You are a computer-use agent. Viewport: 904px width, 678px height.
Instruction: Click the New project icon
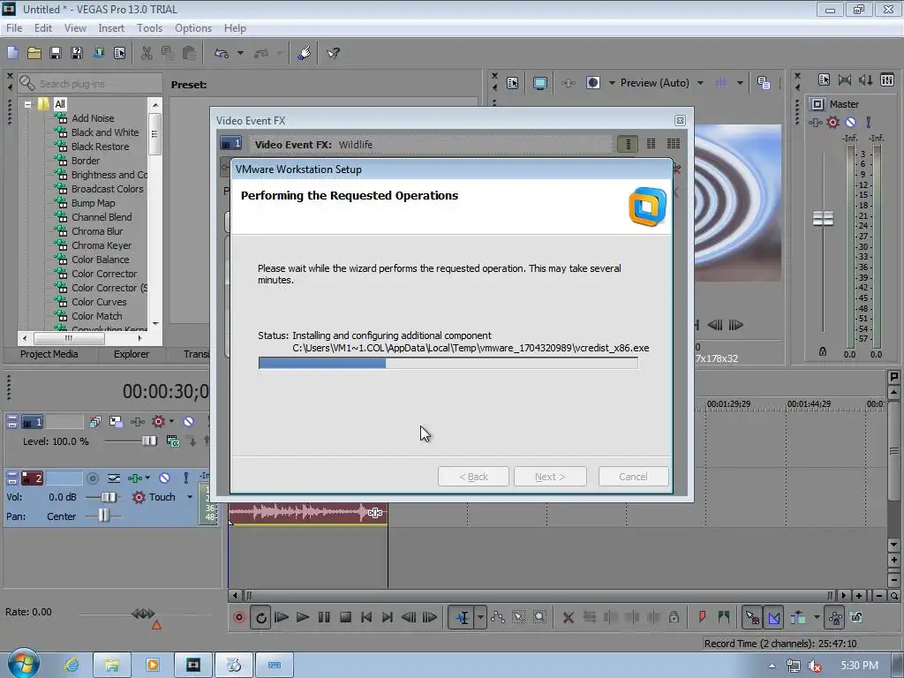(12, 53)
